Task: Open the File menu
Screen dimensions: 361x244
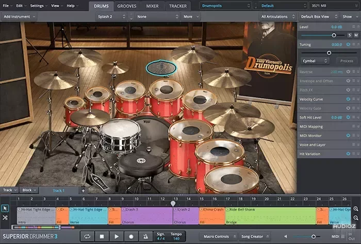Action: (x=7, y=6)
